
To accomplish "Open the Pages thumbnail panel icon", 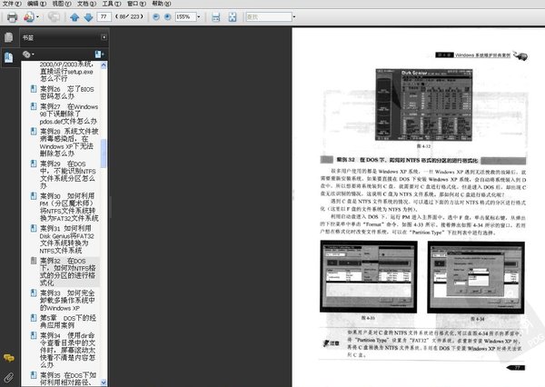I will [x=8, y=37].
